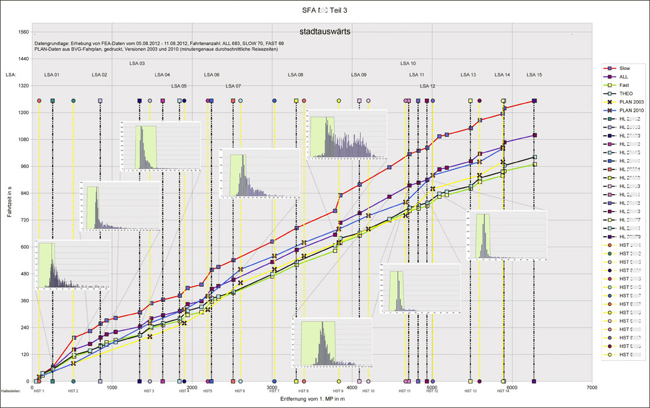
Task: Click the 1000 x-axis tick value
Action: click(x=112, y=388)
